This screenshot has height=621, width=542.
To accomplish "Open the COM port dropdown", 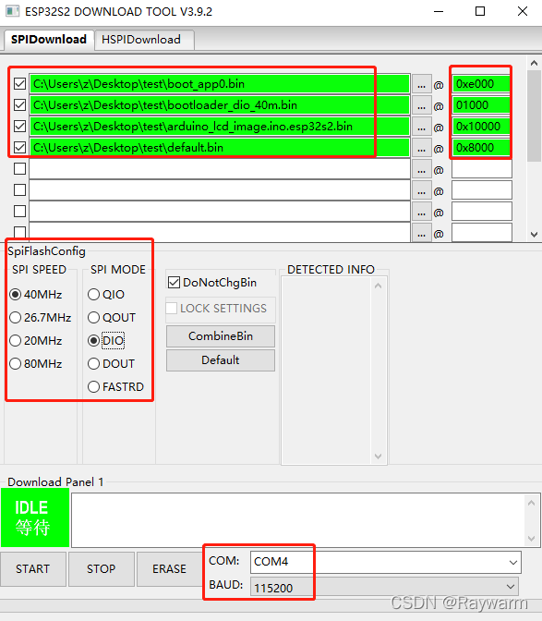I will coord(513,563).
